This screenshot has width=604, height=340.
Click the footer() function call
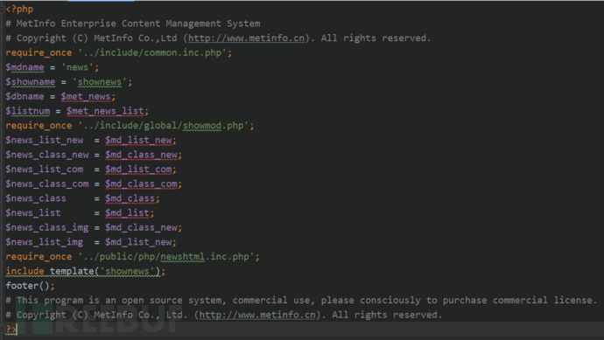[x=27, y=286]
